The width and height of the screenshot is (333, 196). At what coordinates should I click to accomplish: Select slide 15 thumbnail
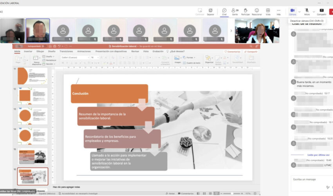coord(33,156)
